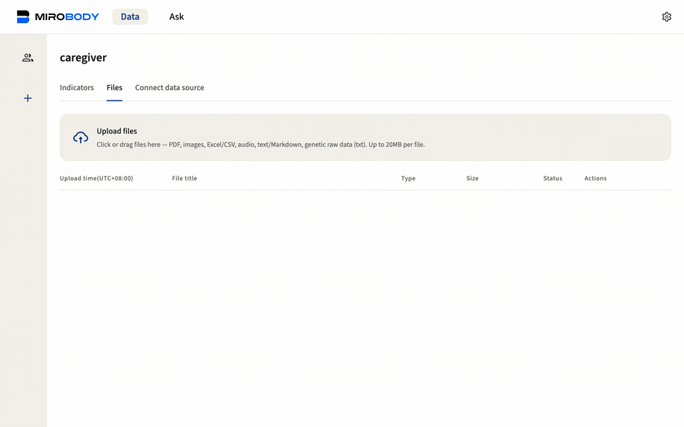Click the Mirobody logo
Screen dimensions: 684x427
pos(58,16)
